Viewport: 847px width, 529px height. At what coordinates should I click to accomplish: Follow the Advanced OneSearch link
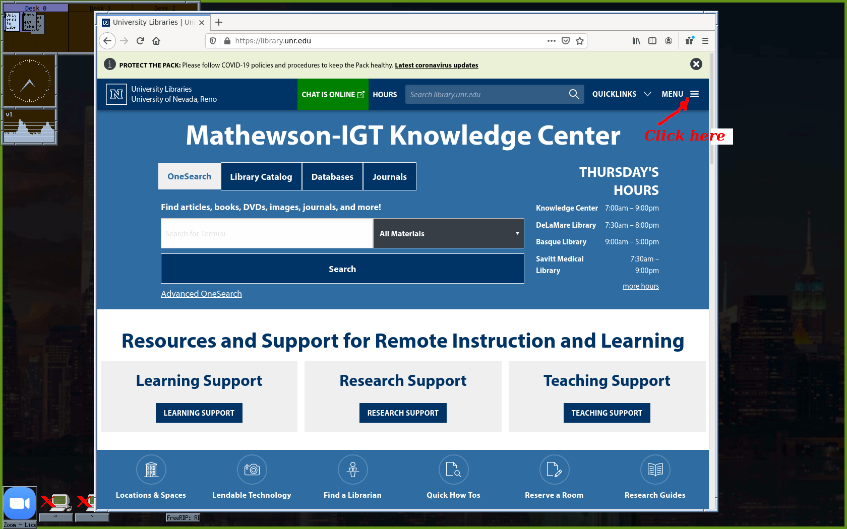click(x=201, y=294)
